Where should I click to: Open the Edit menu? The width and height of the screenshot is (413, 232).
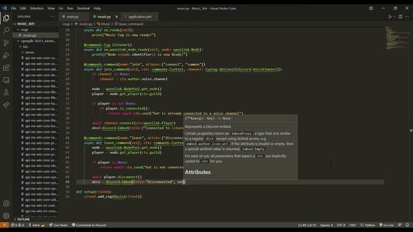23,8
